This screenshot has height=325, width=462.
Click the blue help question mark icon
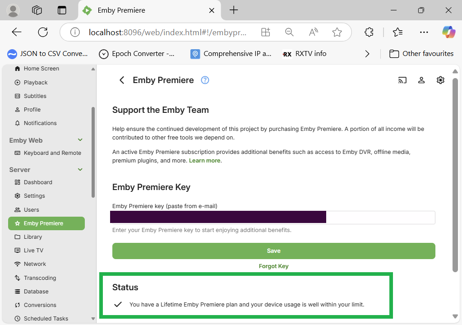[x=205, y=80]
